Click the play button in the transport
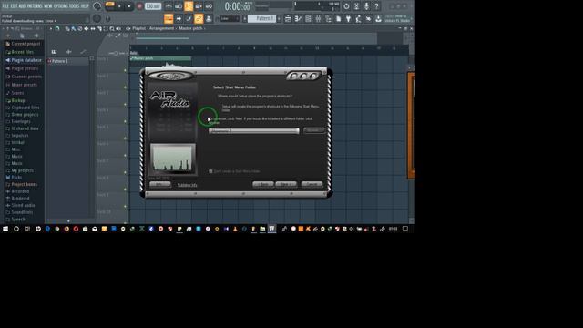 [119, 6]
